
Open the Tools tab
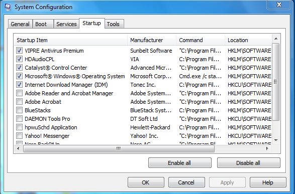click(114, 24)
